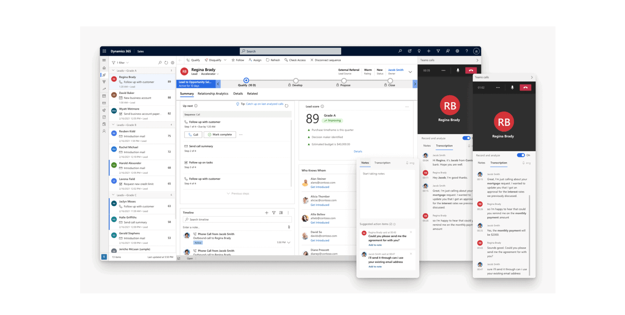Mute microphone in the 01:02 call panel
Screen dimensions: 625x315
point(512,88)
